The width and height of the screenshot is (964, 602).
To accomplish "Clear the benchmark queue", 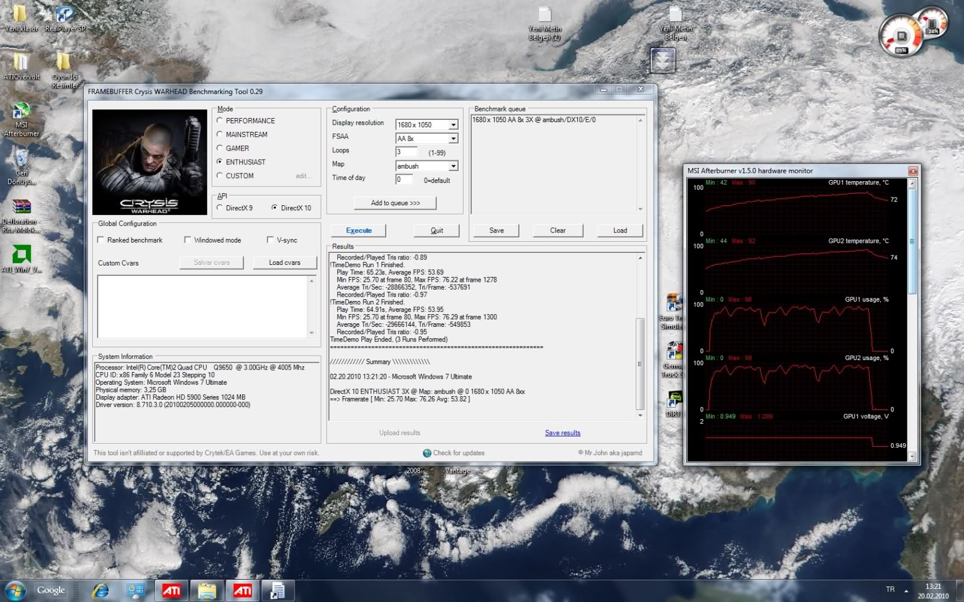I will 558,231.
